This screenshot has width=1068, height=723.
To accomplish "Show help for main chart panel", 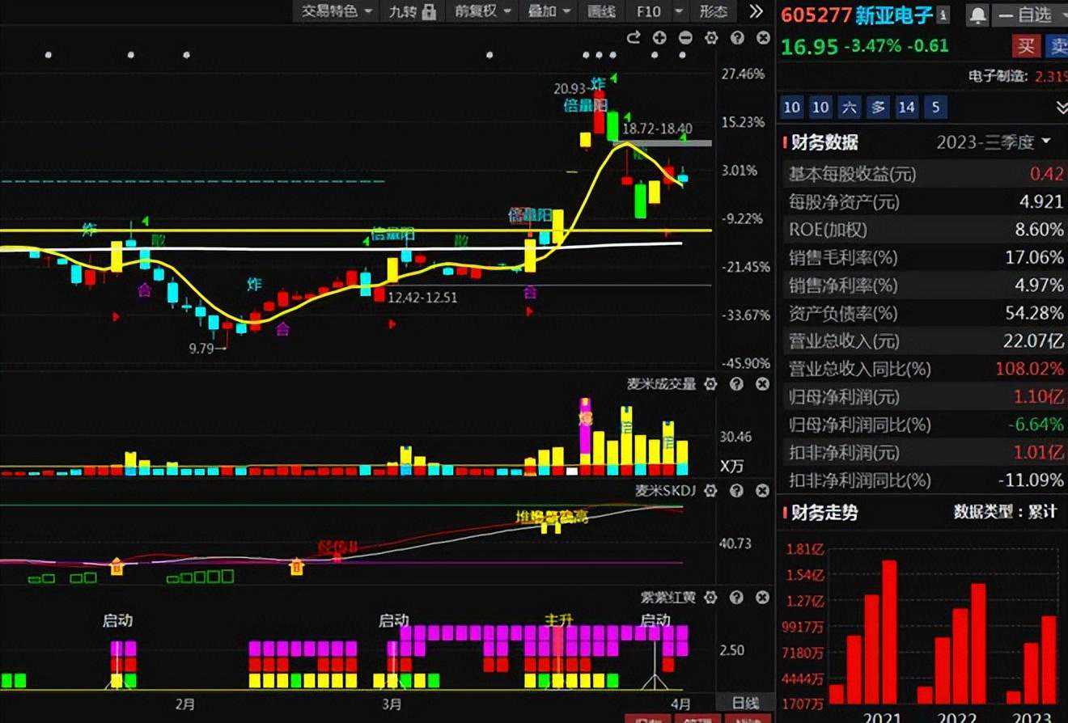I will 737,38.
